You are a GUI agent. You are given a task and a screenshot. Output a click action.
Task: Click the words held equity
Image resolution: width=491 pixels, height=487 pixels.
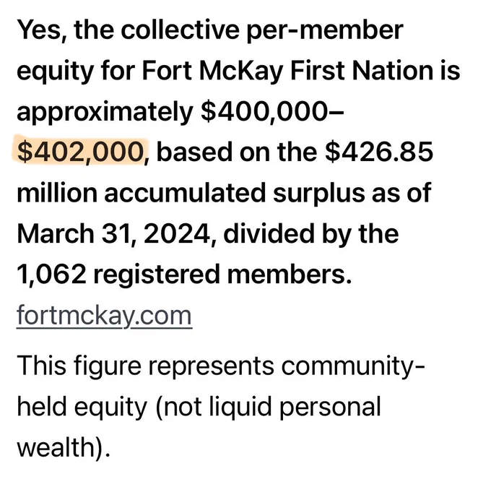point(82,408)
